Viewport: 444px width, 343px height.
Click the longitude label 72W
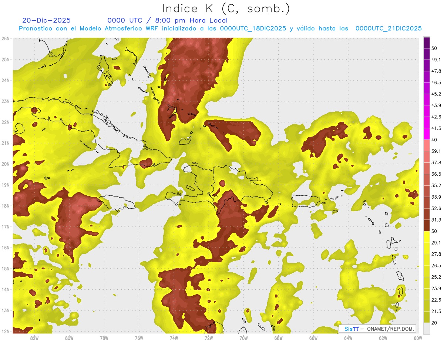tap(209, 338)
